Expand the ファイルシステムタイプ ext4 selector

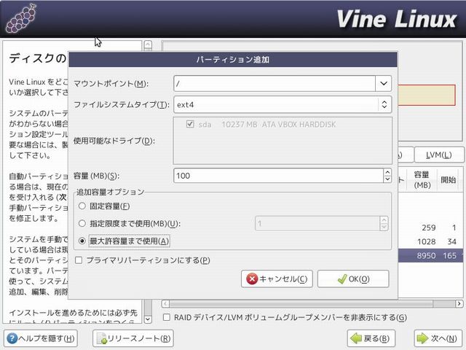[x=384, y=105]
